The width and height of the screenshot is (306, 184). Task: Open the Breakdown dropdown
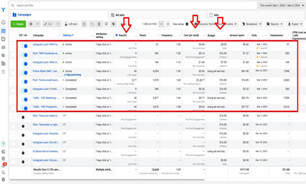[252, 24]
